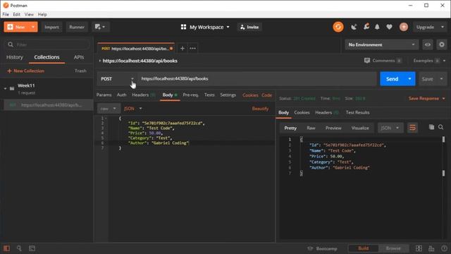This screenshot has width=451, height=254.
Task: Toggle response word wrap icon
Action: pos(412,128)
